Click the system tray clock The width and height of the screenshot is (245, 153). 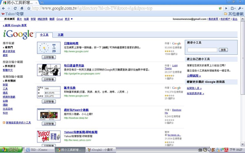click(236, 150)
